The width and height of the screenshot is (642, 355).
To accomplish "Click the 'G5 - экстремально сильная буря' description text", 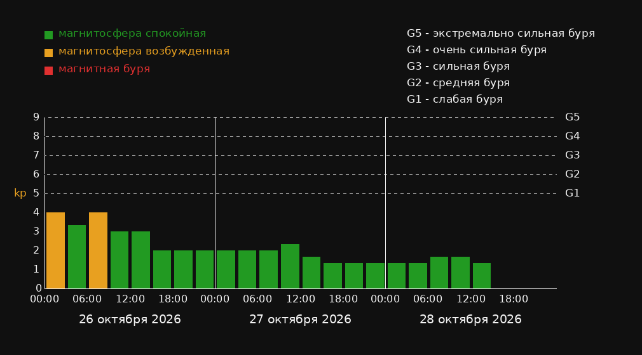I will [501, 34].
